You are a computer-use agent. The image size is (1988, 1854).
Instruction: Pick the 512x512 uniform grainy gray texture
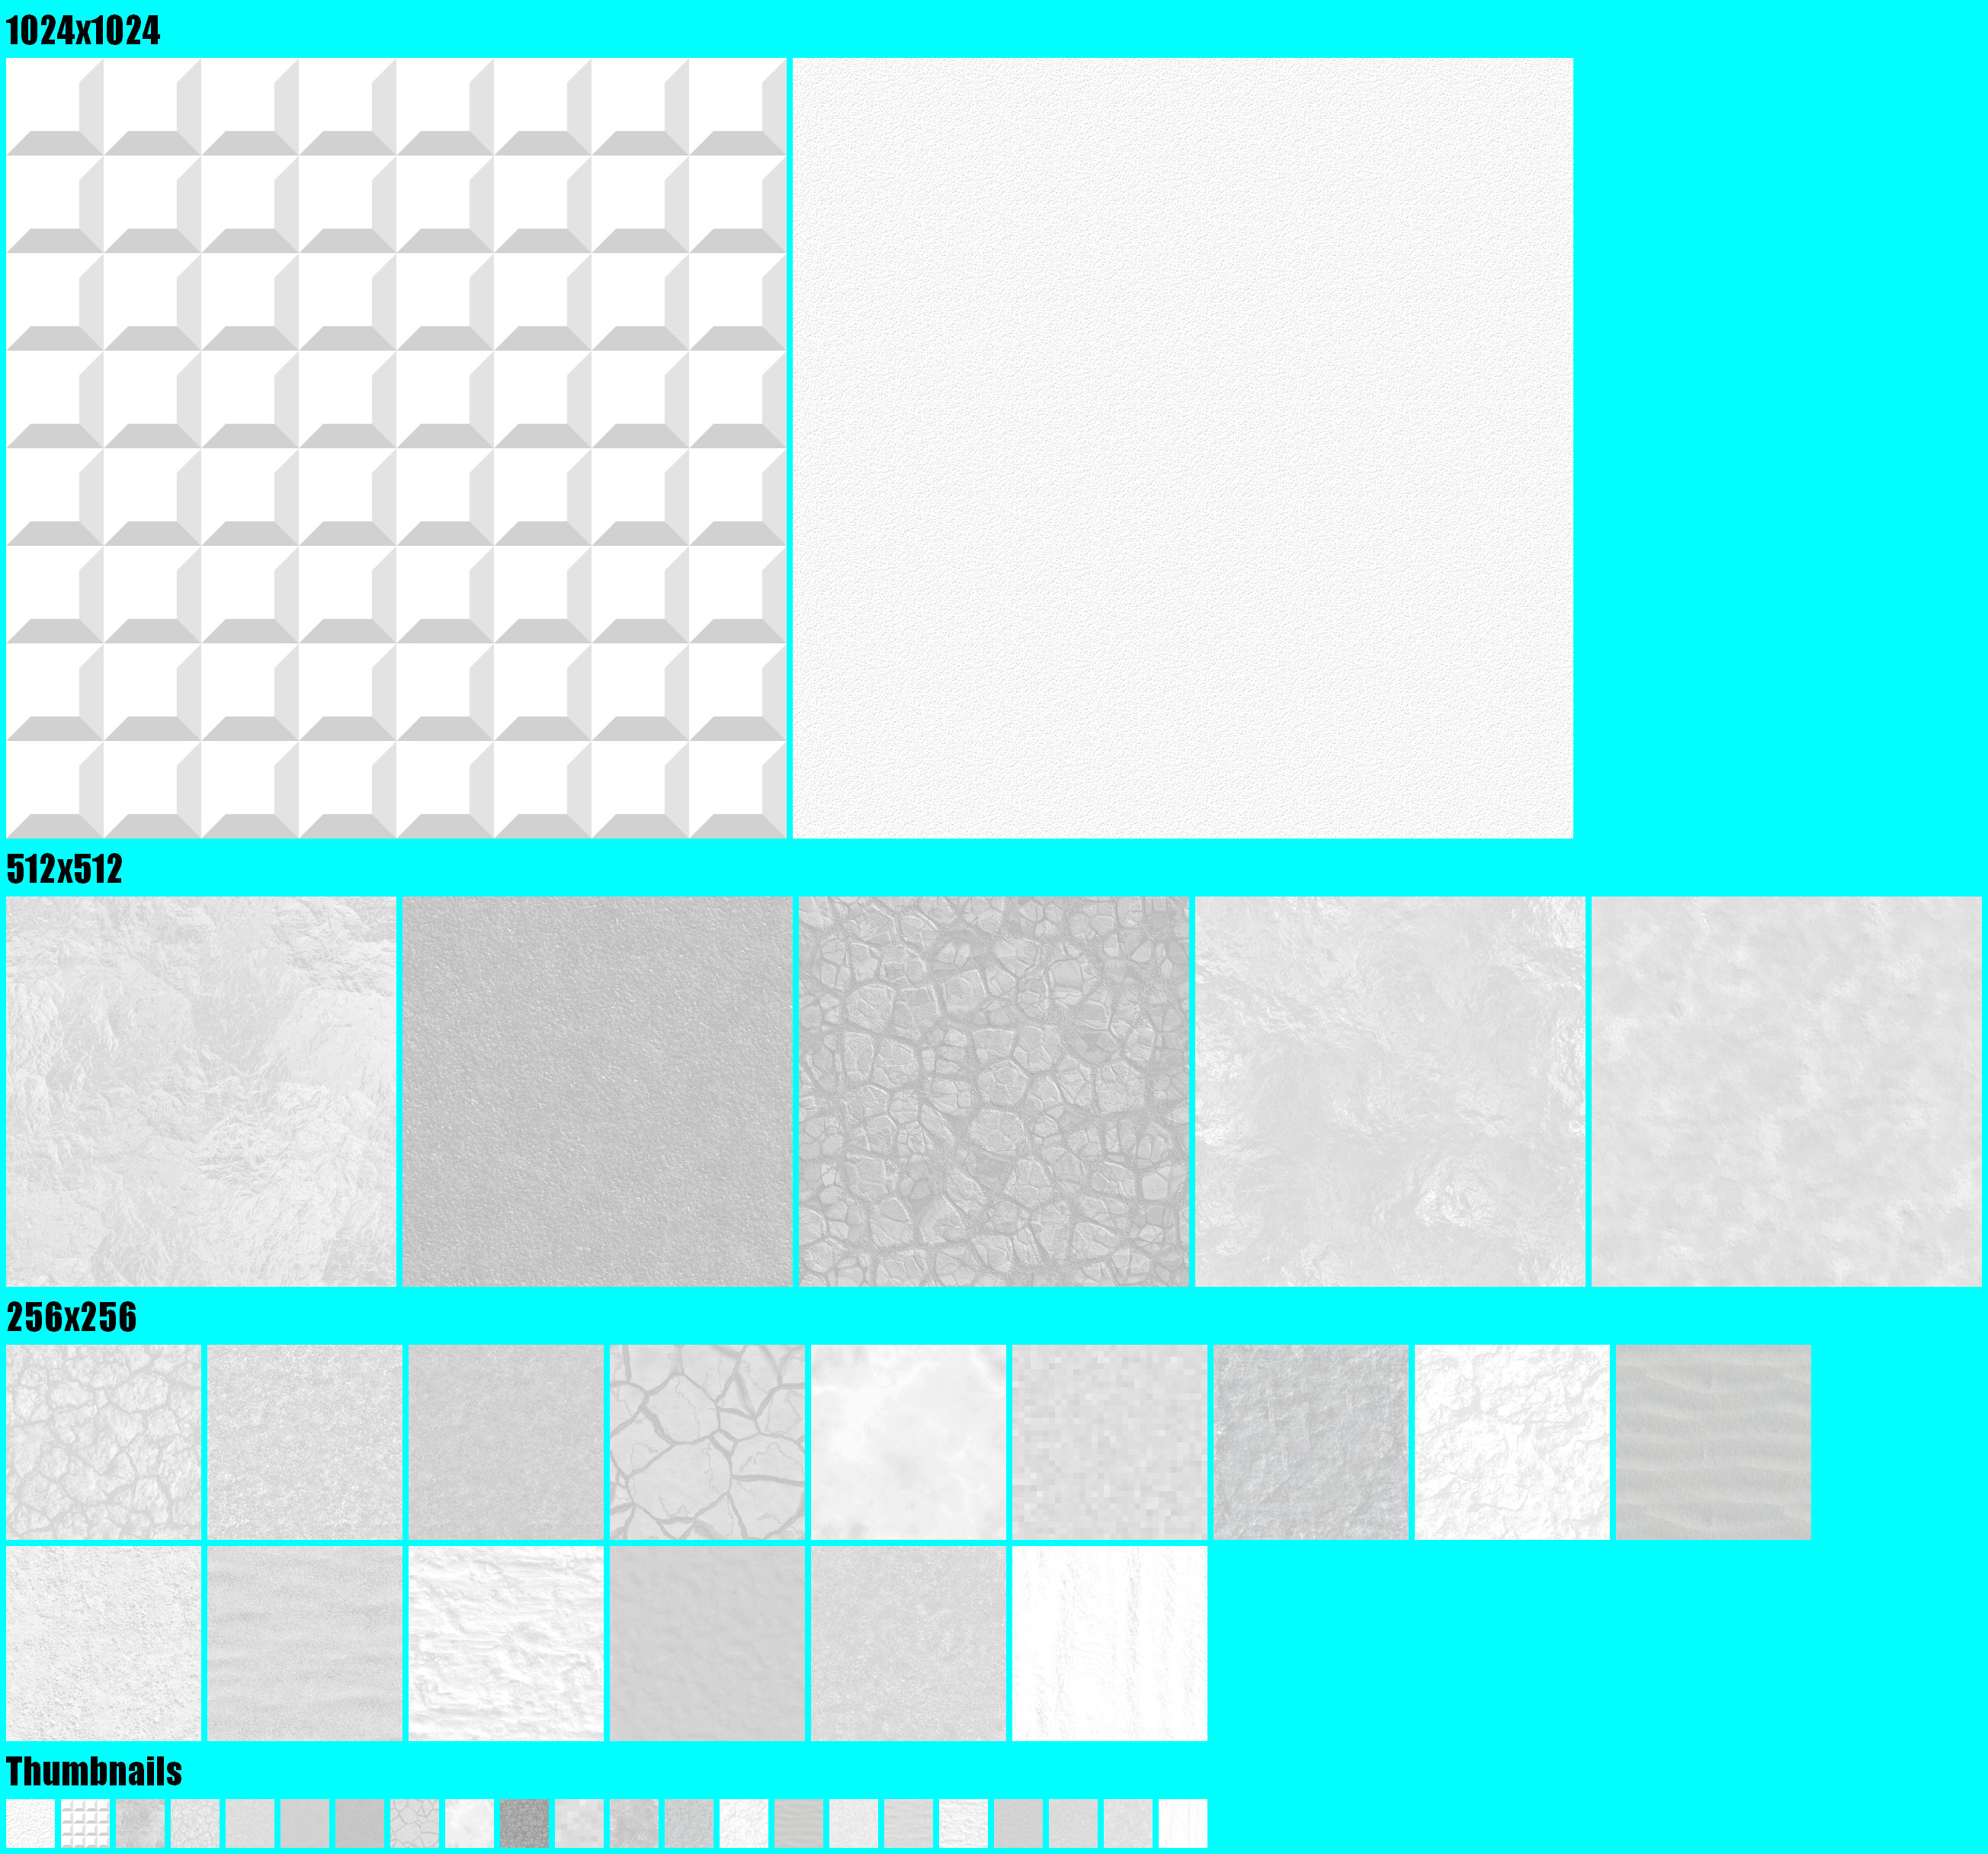pyautogui.click(x=597, y=1091)
